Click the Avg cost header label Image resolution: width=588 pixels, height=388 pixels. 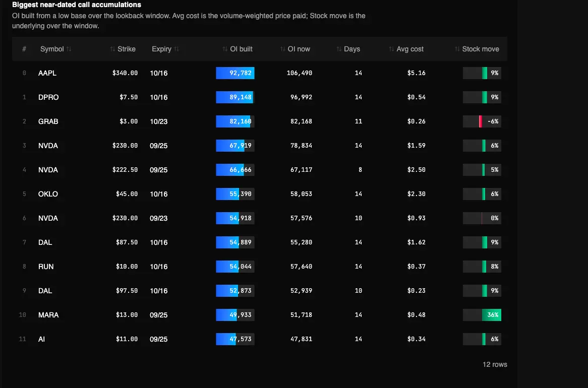[x=410, y=49]
